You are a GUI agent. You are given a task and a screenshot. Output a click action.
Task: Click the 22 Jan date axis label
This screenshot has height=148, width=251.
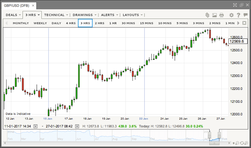click(143, 119)
